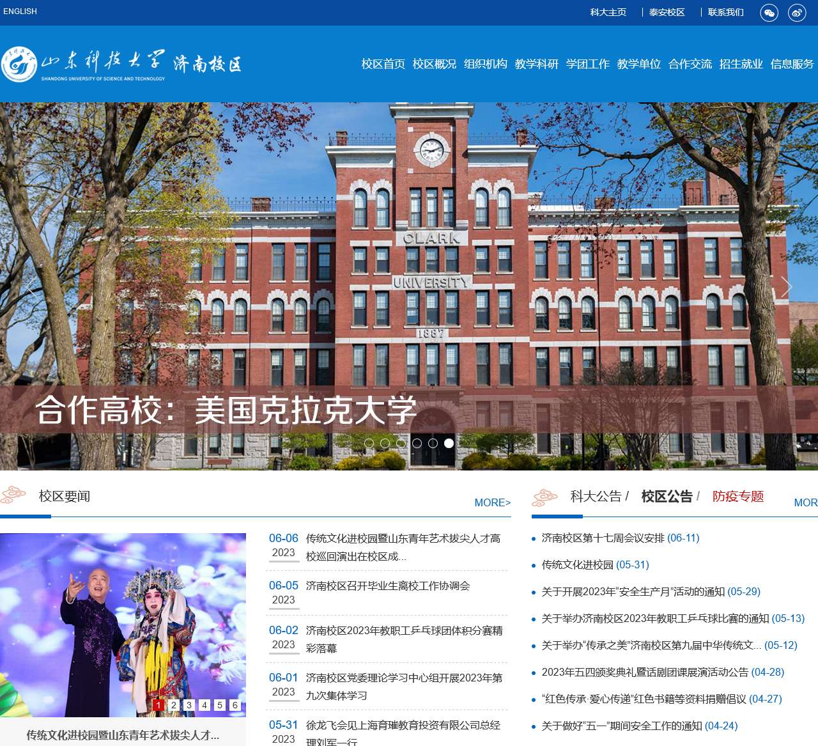
Task: Click the thumbnail caption 传统文化进校园暨山东青年艺术拔尖人才...
Action: 123,735
